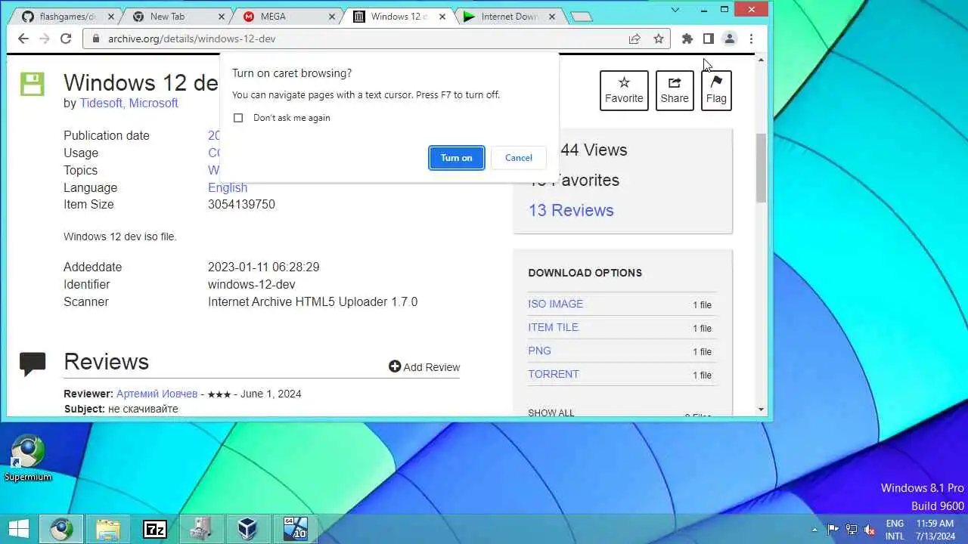Click the Favorite button

coord(624,91)
